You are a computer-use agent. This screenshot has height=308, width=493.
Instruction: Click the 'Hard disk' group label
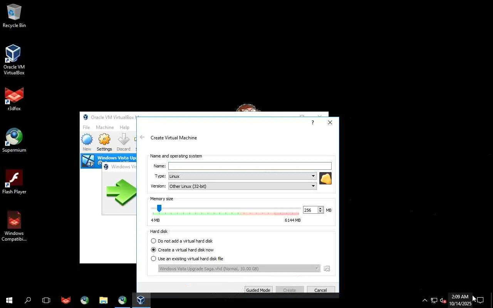coord(159,231)
